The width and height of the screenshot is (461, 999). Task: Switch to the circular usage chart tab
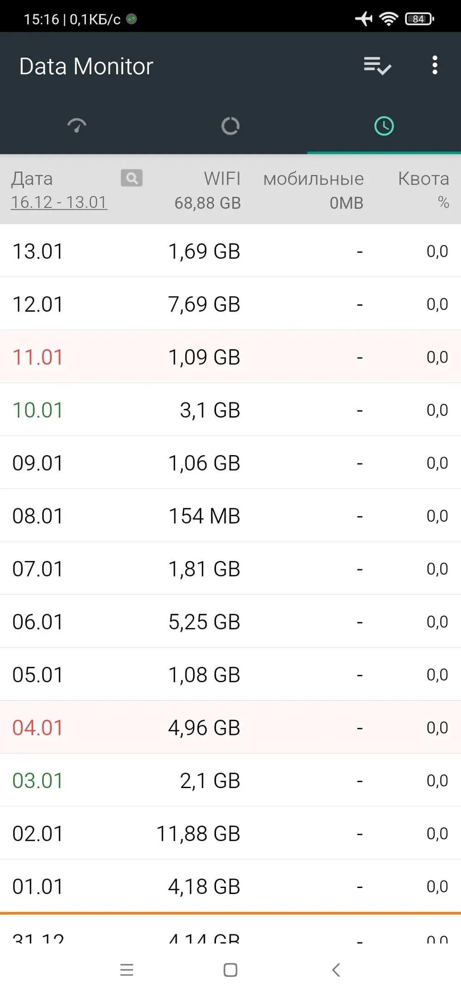click(x=230, y=126)
